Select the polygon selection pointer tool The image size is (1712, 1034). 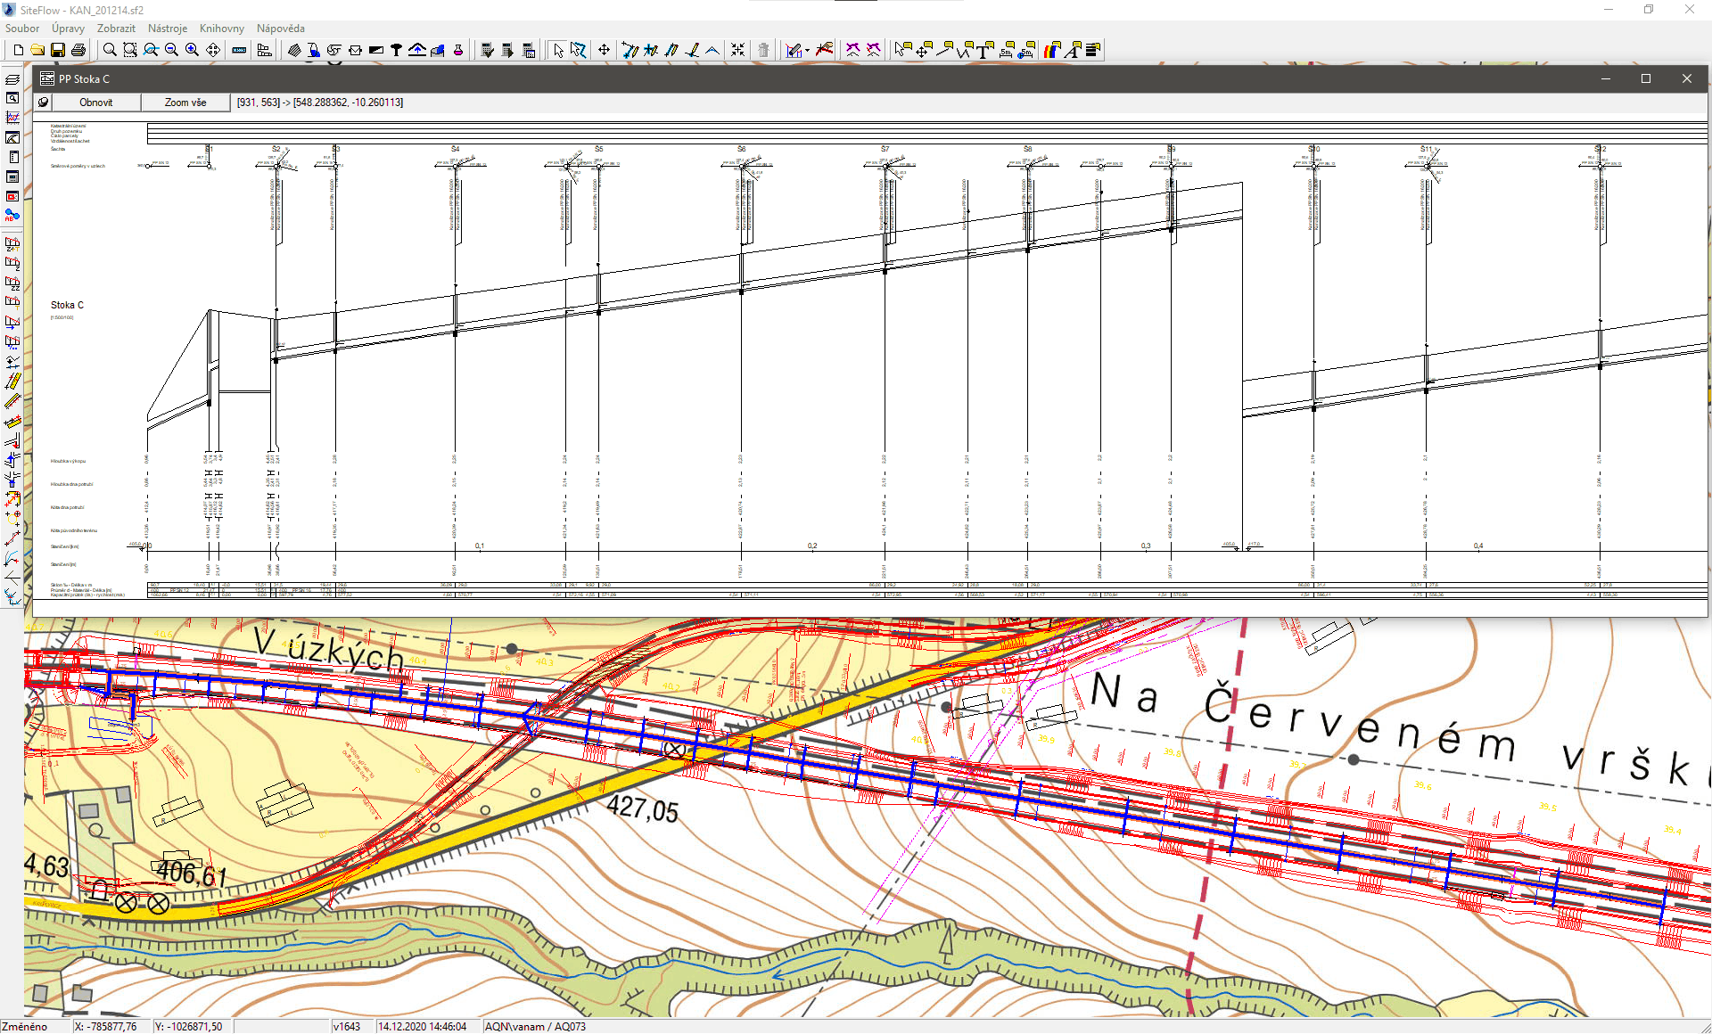click(x=579, y=50)
